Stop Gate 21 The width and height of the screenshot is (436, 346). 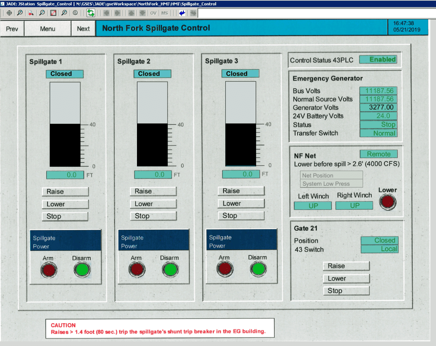click(346, 291)
